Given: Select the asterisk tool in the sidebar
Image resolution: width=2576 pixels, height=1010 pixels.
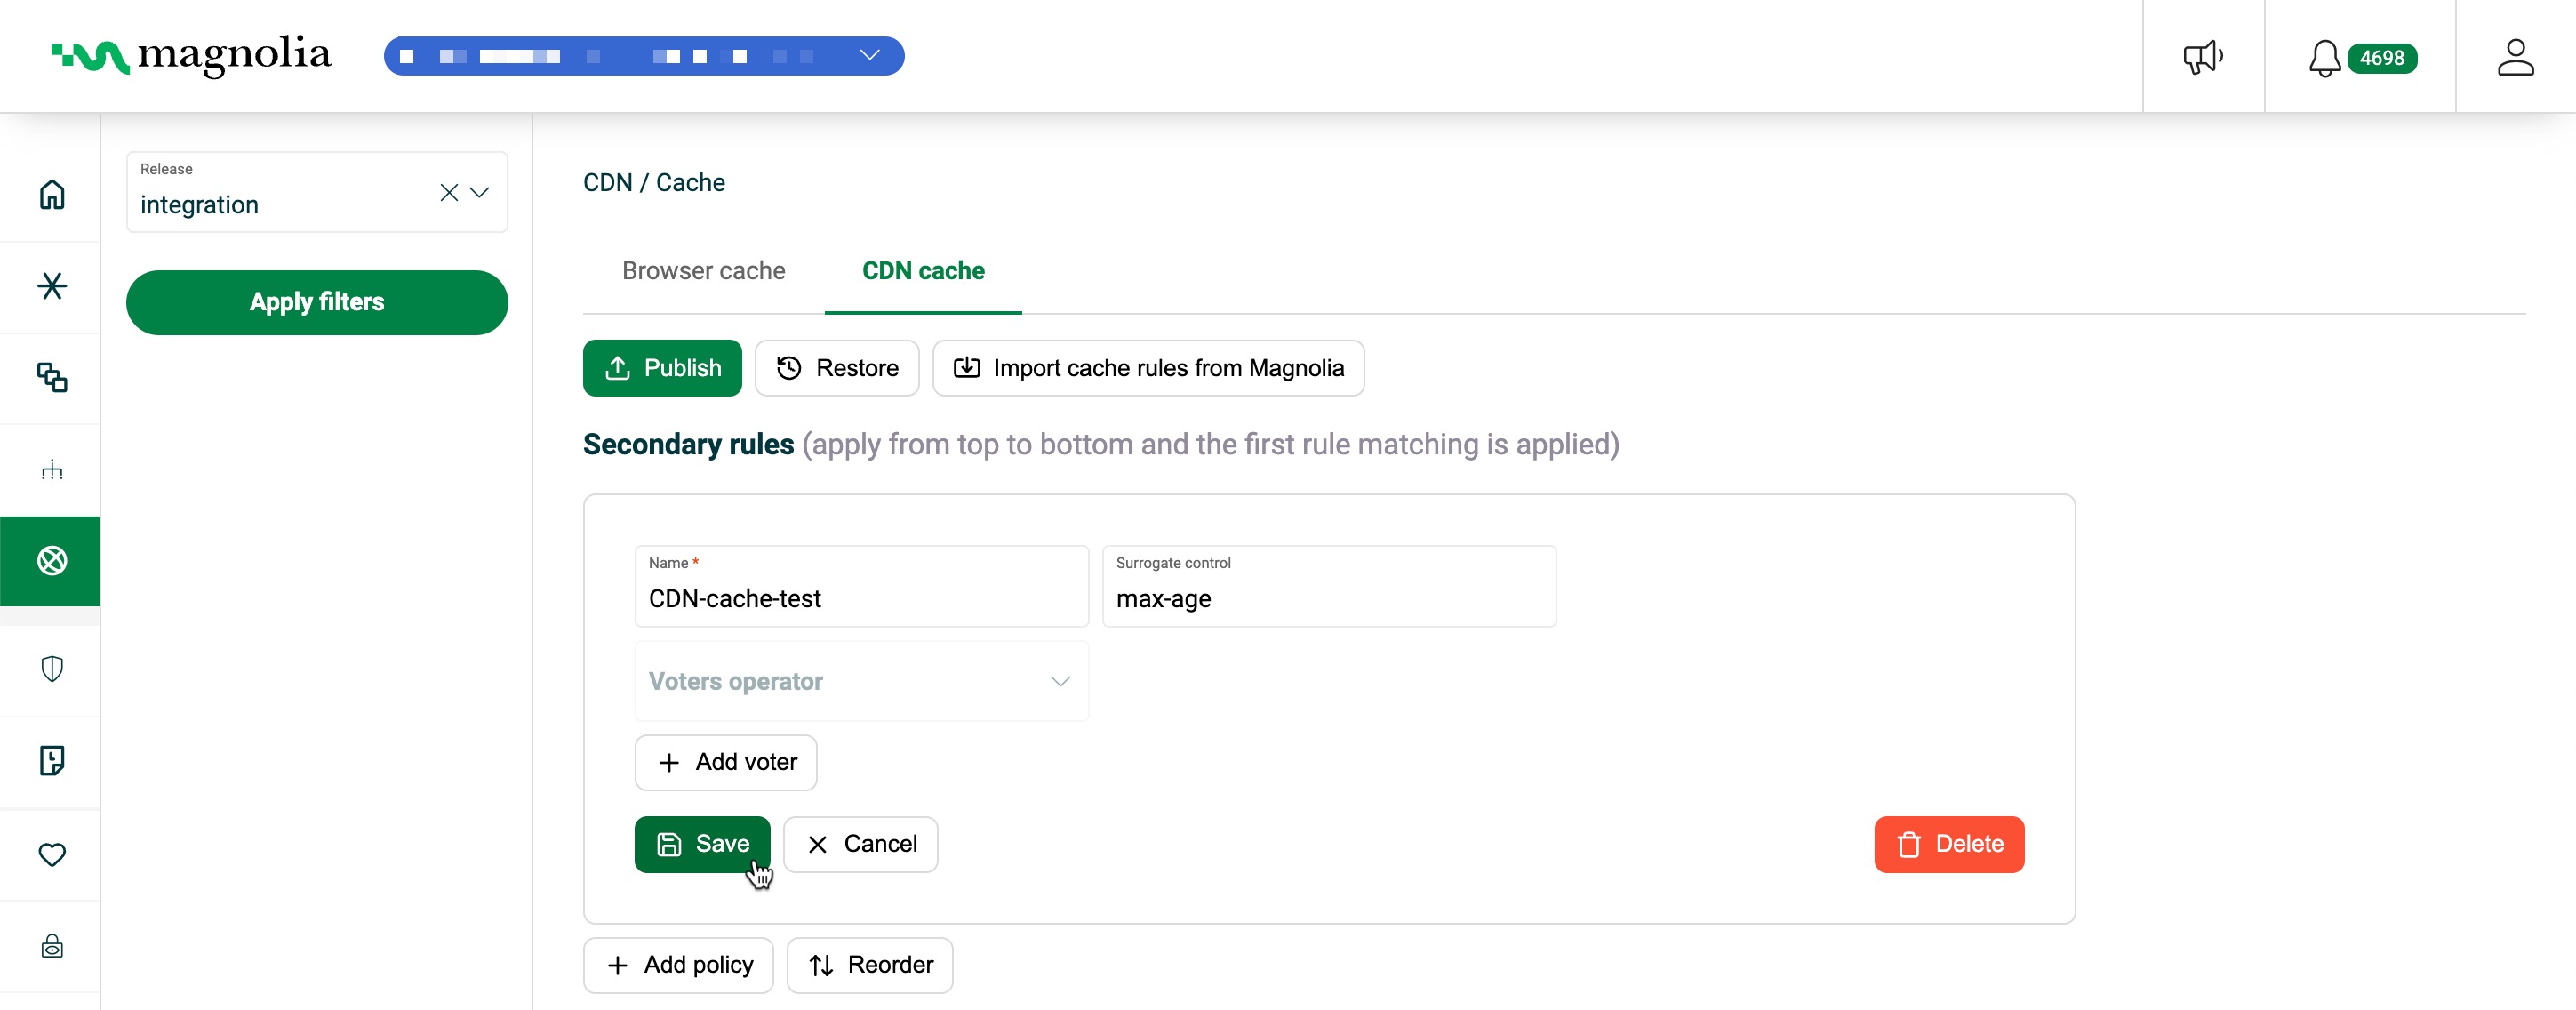Looking at the screenshot, I should pos(51,287).
